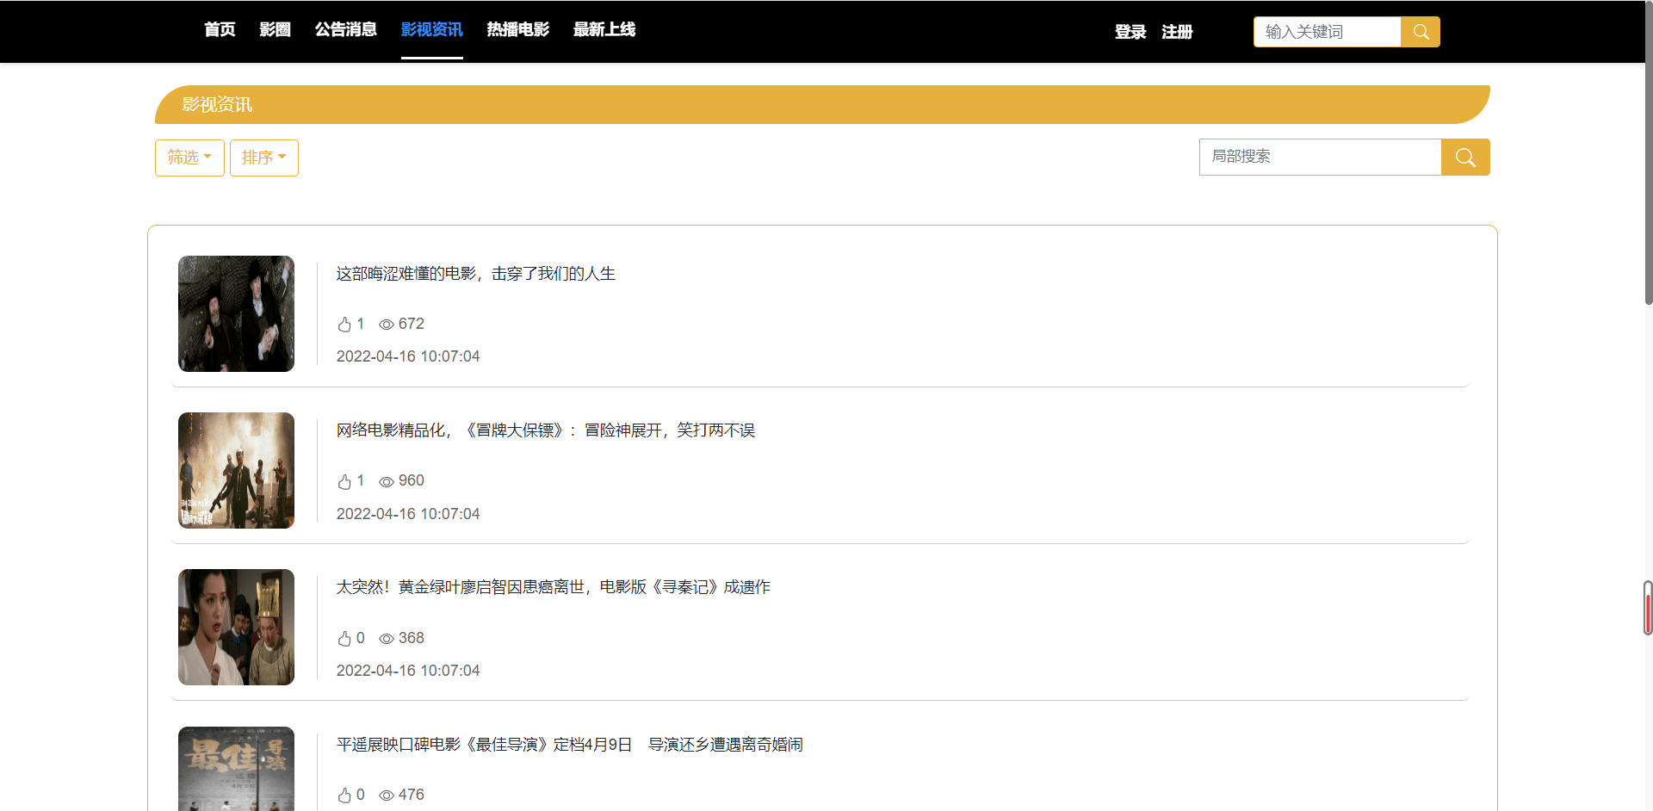The height and width of the screenshot is (811, 1653).
Task: Click the 登录 login link
Action: [x=1130, y=32]
